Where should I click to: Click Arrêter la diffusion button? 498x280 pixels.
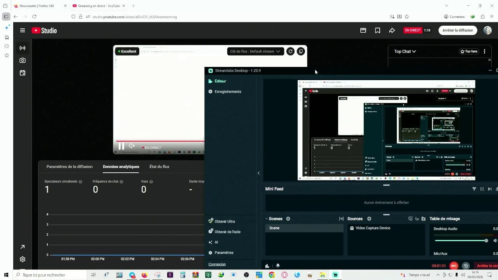(458, 30)
